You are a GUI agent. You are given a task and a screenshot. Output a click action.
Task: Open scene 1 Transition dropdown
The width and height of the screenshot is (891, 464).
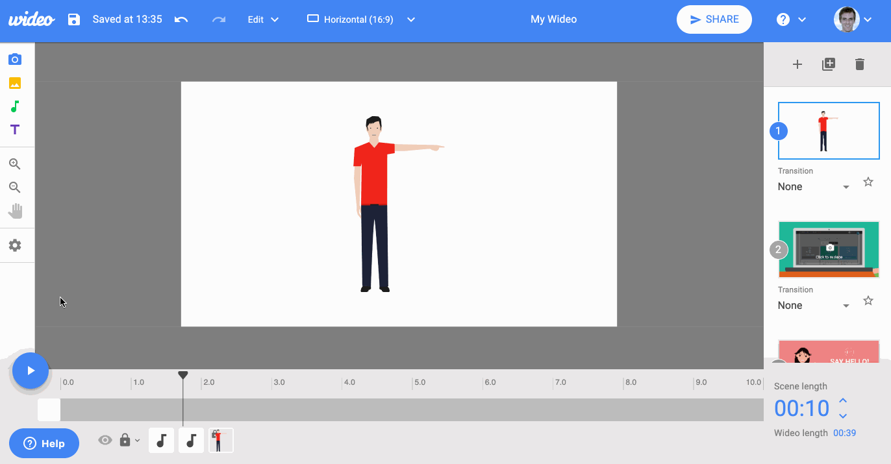pos(814,187)
